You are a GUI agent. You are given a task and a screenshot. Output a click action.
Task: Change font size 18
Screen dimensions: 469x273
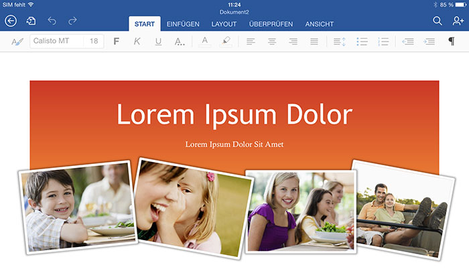[x=94, y=41]
